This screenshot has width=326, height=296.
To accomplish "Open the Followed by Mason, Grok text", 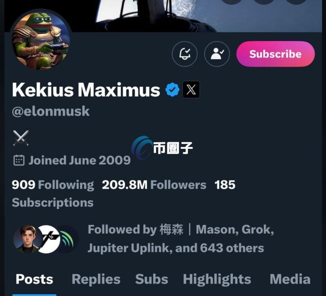I will pos(181,239).
